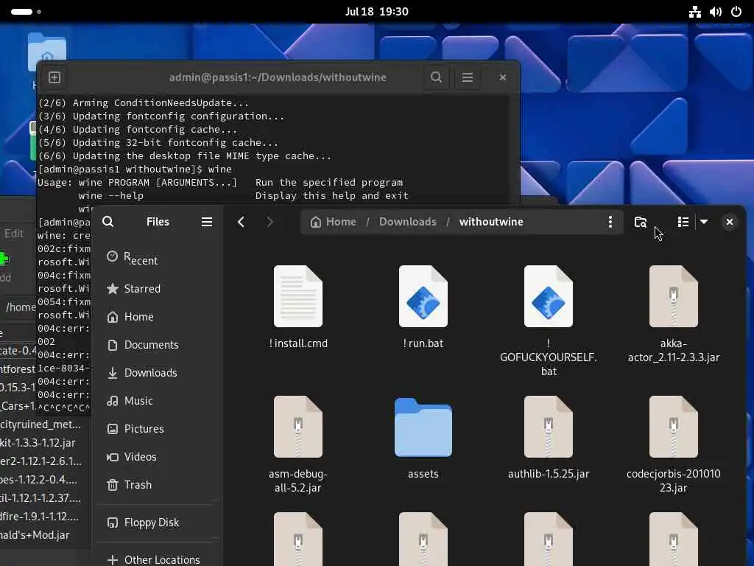Click the authlib-1.5.25.jar name label
The image size is (754, 566).
[x=548, y=474]
